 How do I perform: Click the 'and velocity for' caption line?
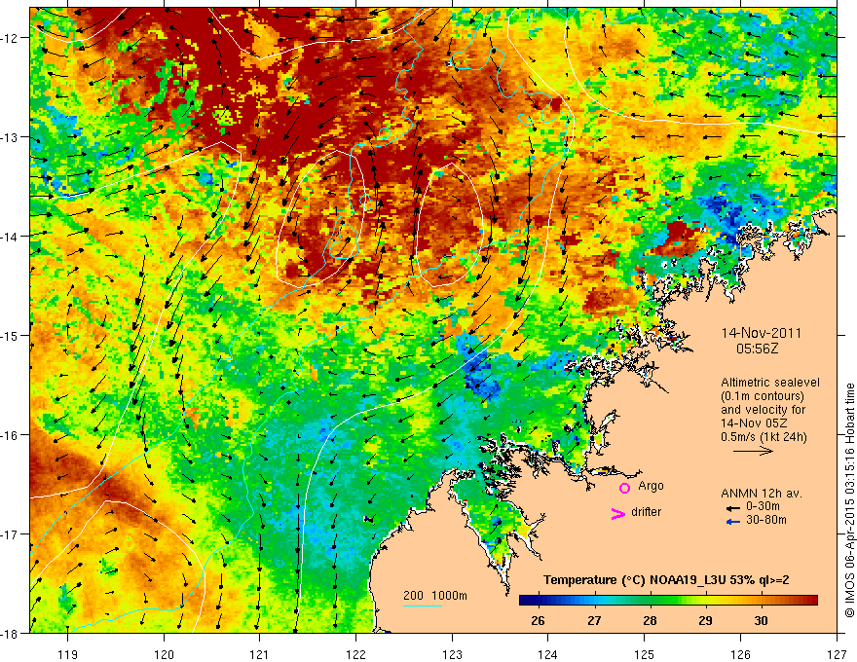coord(763,410)
